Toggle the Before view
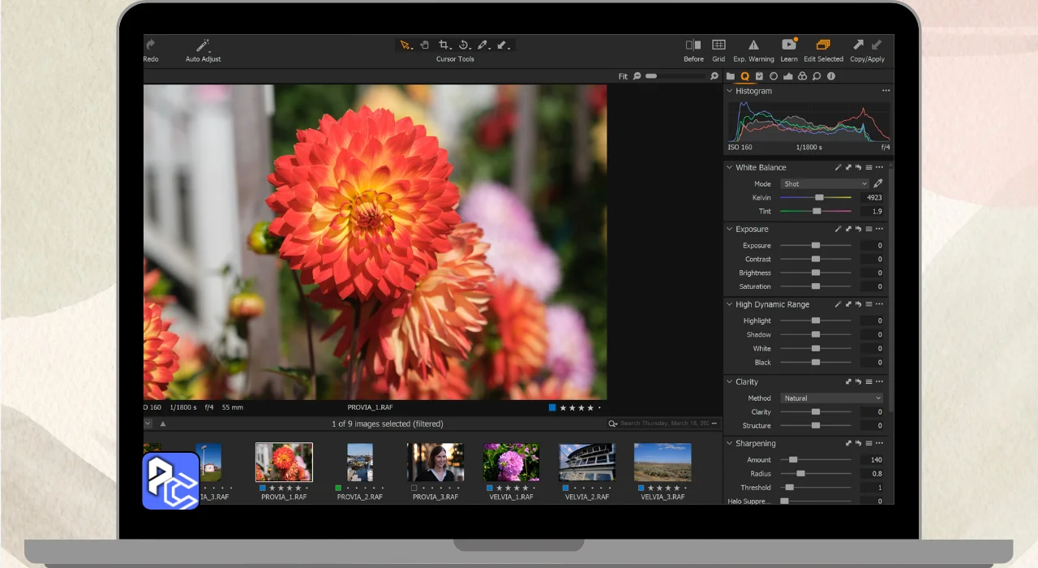Image resolution: width=1038 pixels, height=568 pixels. pos(693,45)
